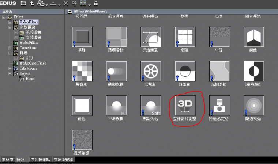Click the properties toolbar icon next to X
278x164 pixels.
coord(74,3)
